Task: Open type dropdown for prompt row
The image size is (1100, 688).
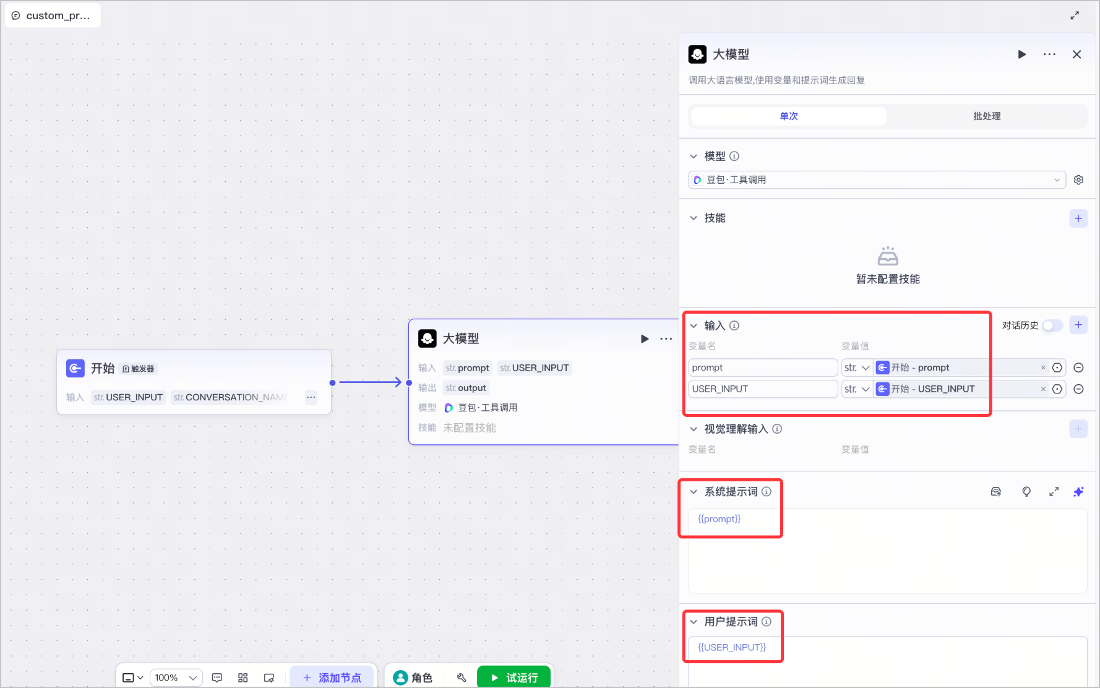Action: point(857,368)
